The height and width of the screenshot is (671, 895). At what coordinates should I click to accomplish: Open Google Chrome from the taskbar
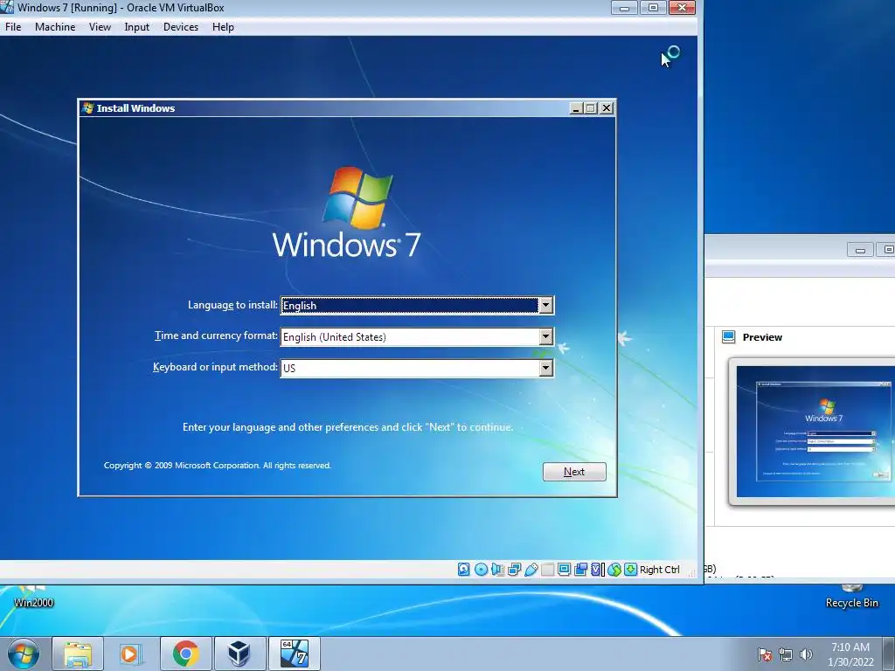click(x=185, y=654)
